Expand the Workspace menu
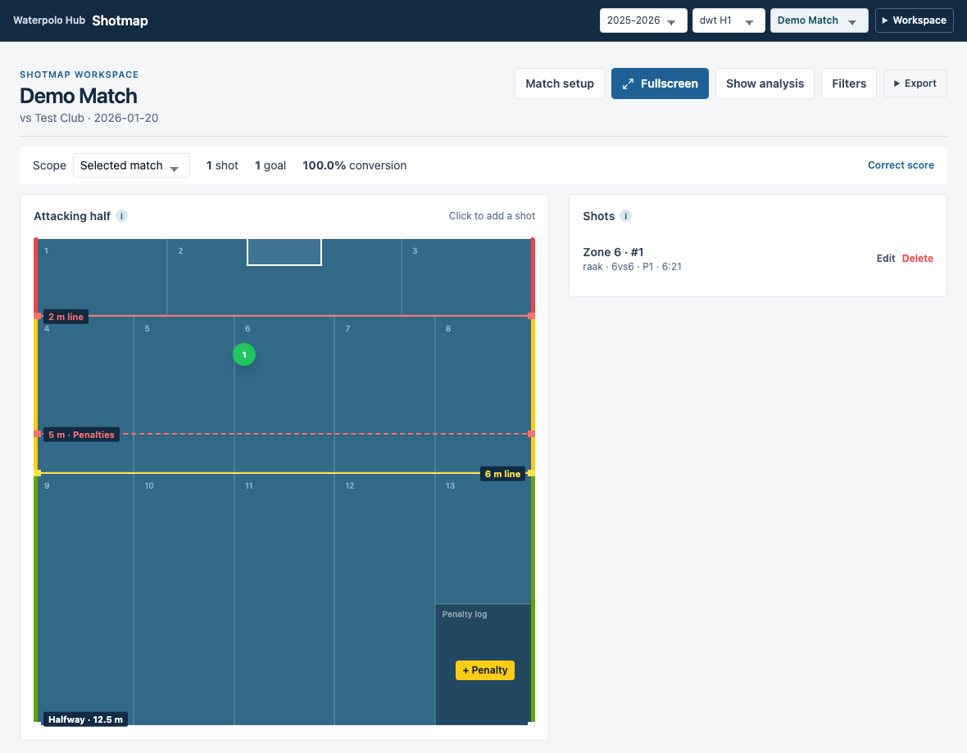Screen dimensions: 967x753 click(914, 20)
